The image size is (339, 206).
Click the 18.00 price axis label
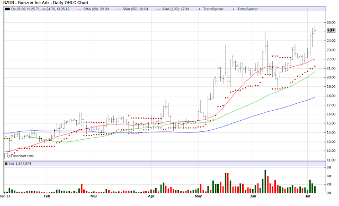pyautogui.click(x=331, y=96)
